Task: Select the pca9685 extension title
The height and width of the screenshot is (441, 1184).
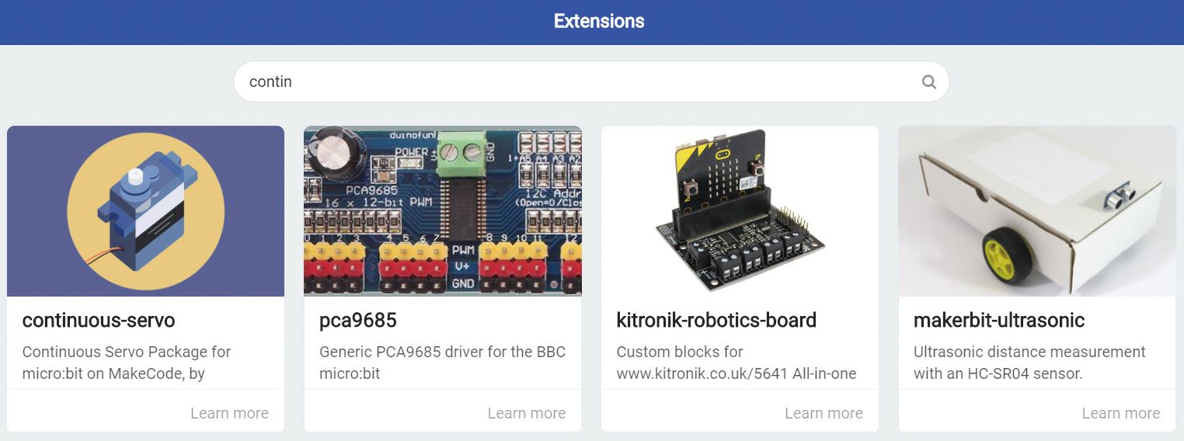Action: coord(358,320)
